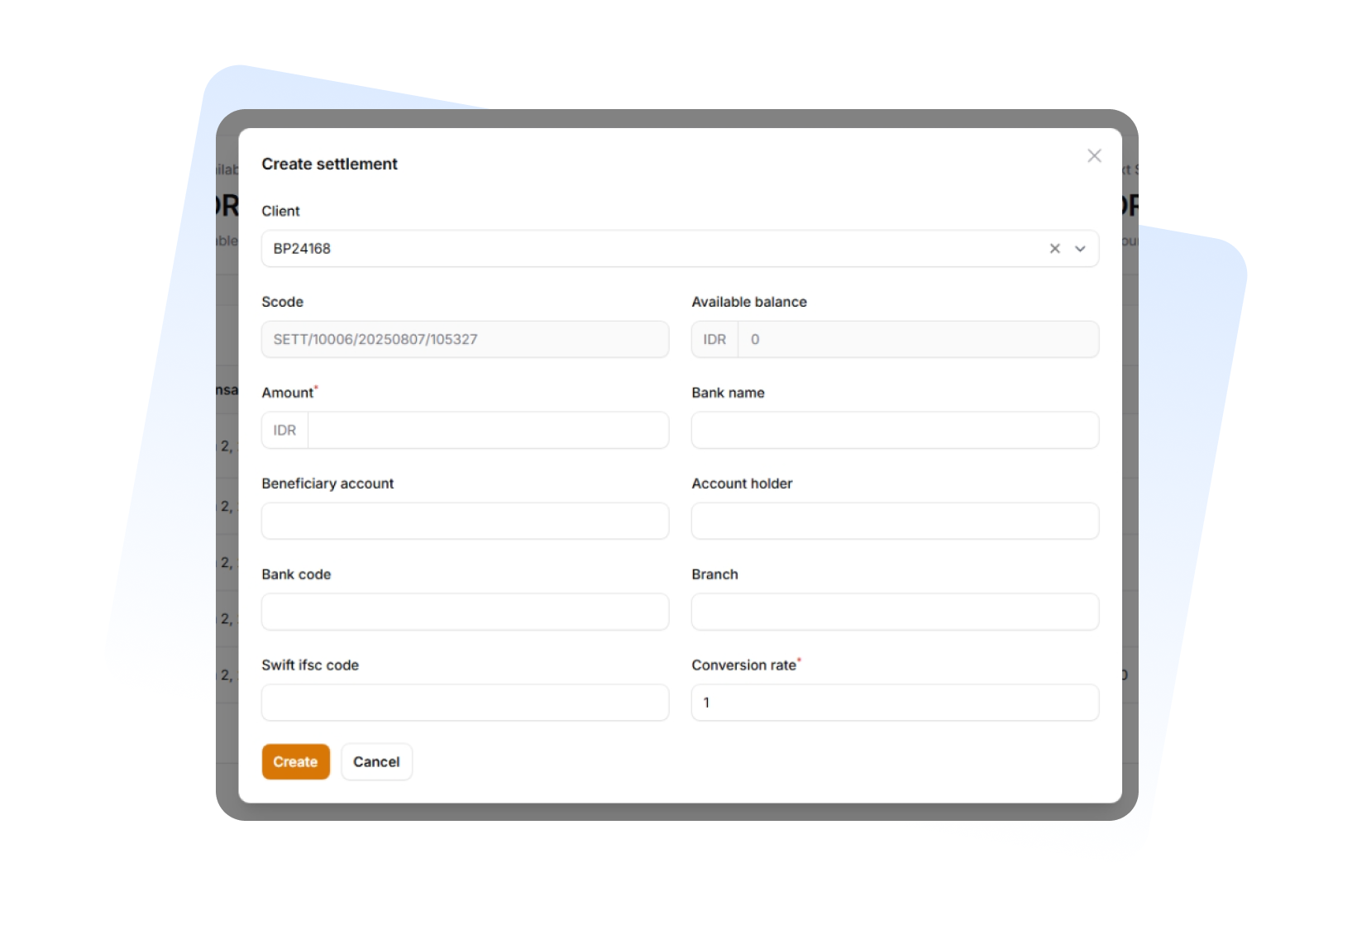Focus the Amount input field

(488, 431)
